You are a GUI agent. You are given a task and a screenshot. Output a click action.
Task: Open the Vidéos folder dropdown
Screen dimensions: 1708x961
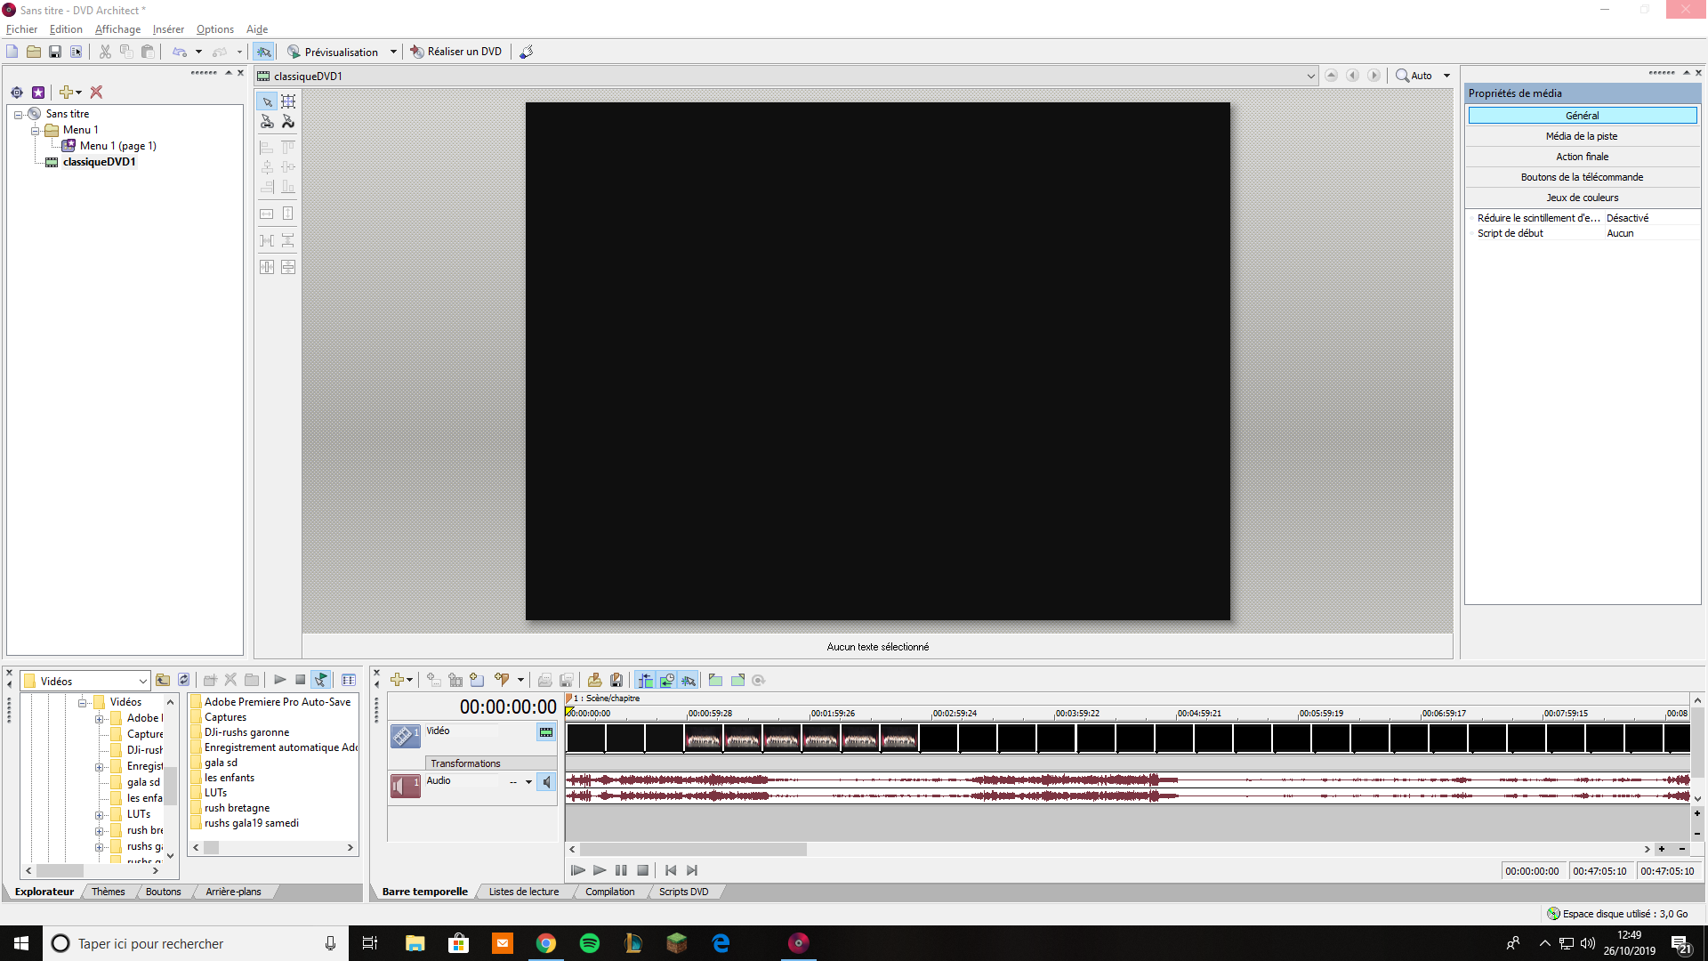coord(142,682)
